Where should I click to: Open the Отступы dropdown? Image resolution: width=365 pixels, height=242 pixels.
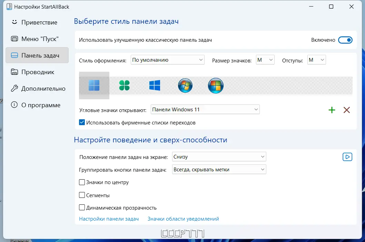pos(317,60)
